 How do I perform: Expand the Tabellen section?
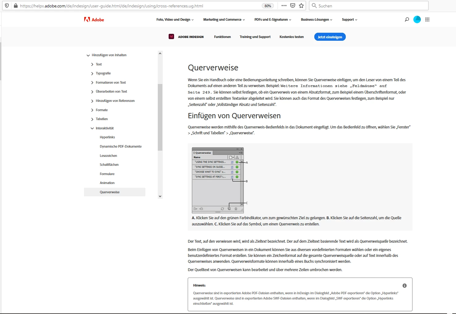click(x=92, y=119)
